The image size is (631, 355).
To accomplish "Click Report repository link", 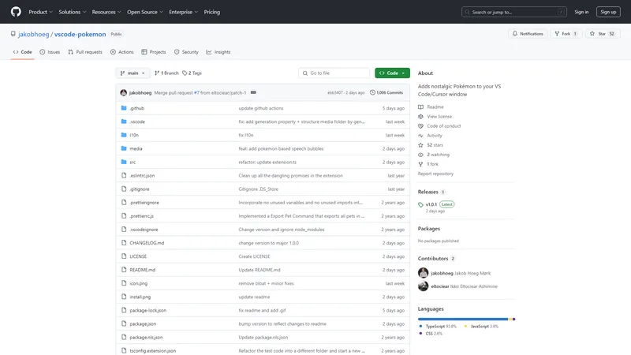I will [435, 174].
